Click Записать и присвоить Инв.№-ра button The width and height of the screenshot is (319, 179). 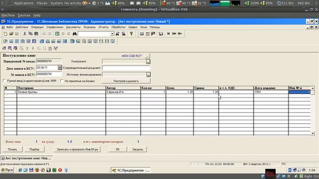pyautogui.click(x=77, y=149)
